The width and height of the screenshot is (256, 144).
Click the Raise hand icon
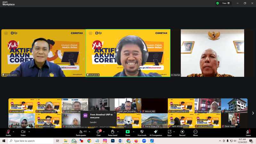pyautogui.click(x=112, y=132)
